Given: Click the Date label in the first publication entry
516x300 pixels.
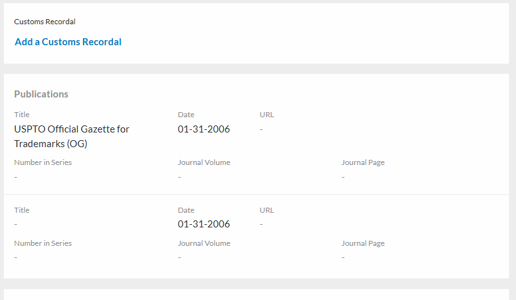Looking at the screenshot, I should [x=186, y=115].
